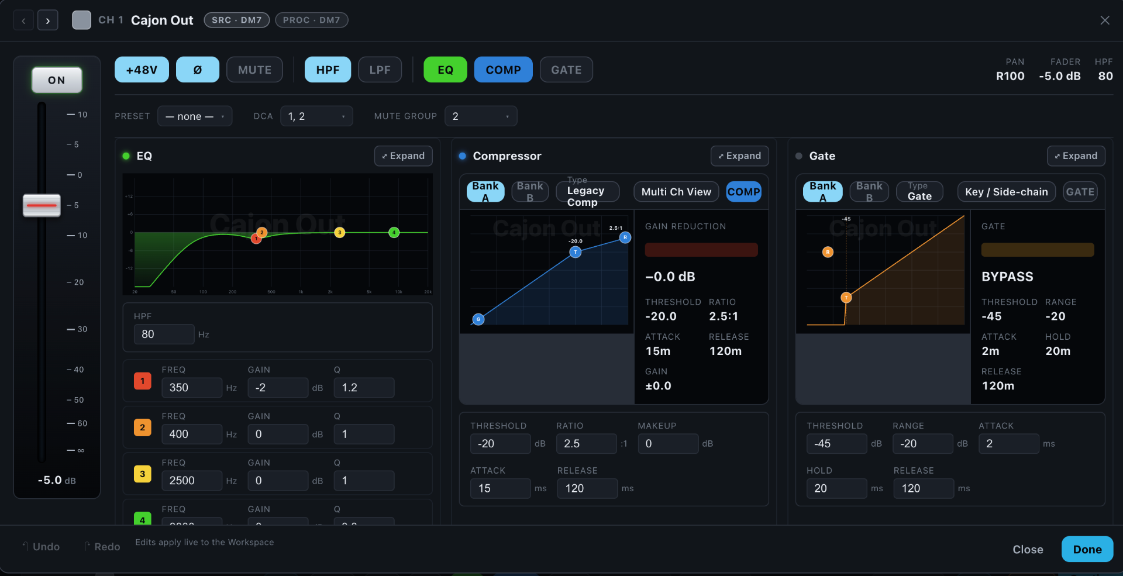Expand the Gate panel
The height and width of the screenshot is (576, 1123).
(x=1076, y=156)
